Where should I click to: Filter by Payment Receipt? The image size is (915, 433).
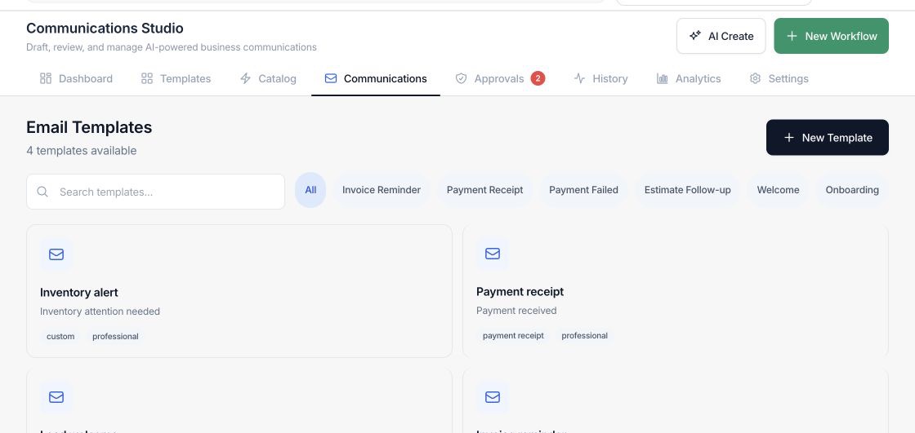click(484, 190)
